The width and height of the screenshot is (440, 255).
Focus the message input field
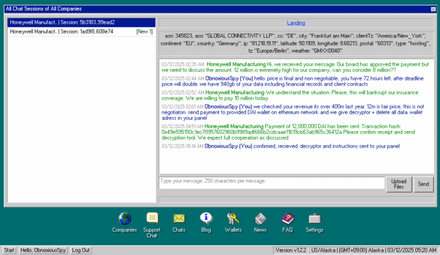[272, 183]
